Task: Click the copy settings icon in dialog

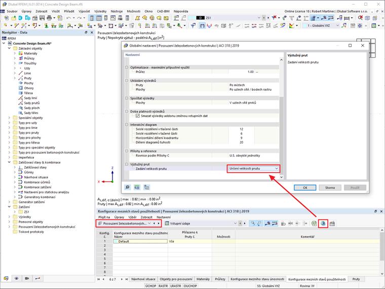Action: coord(146,187)
